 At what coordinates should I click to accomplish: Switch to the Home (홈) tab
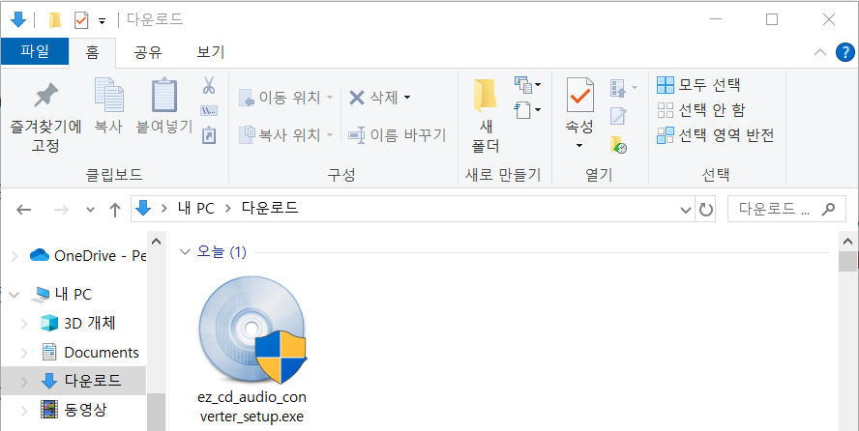click(x=92, y=52)
